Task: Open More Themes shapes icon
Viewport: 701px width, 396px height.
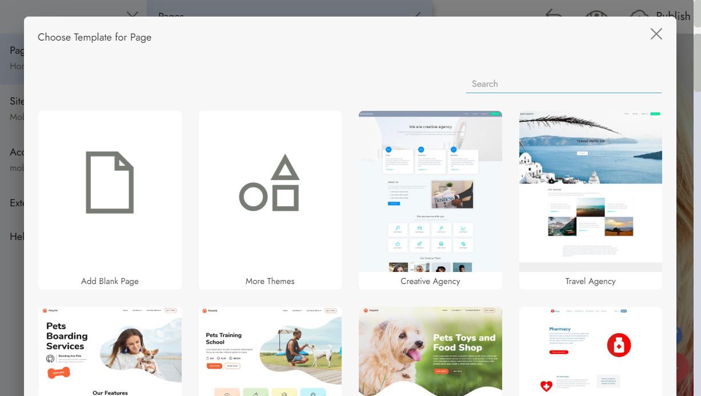Action: tap(270, 183)
